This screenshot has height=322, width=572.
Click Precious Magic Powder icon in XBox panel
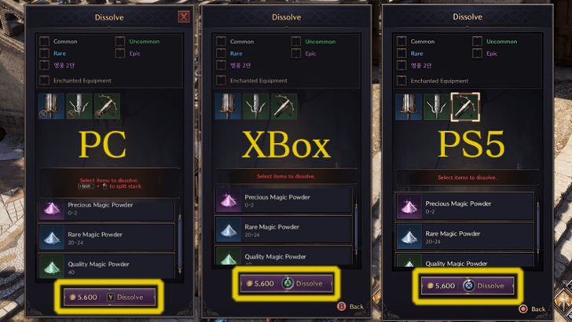229,200
